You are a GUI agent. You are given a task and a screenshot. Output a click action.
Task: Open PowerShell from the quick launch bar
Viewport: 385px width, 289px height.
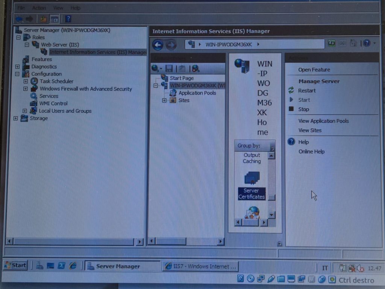point(61,266)
